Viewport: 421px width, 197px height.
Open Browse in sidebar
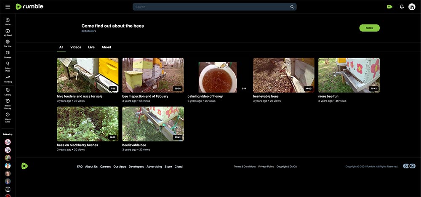coord(8,55)
